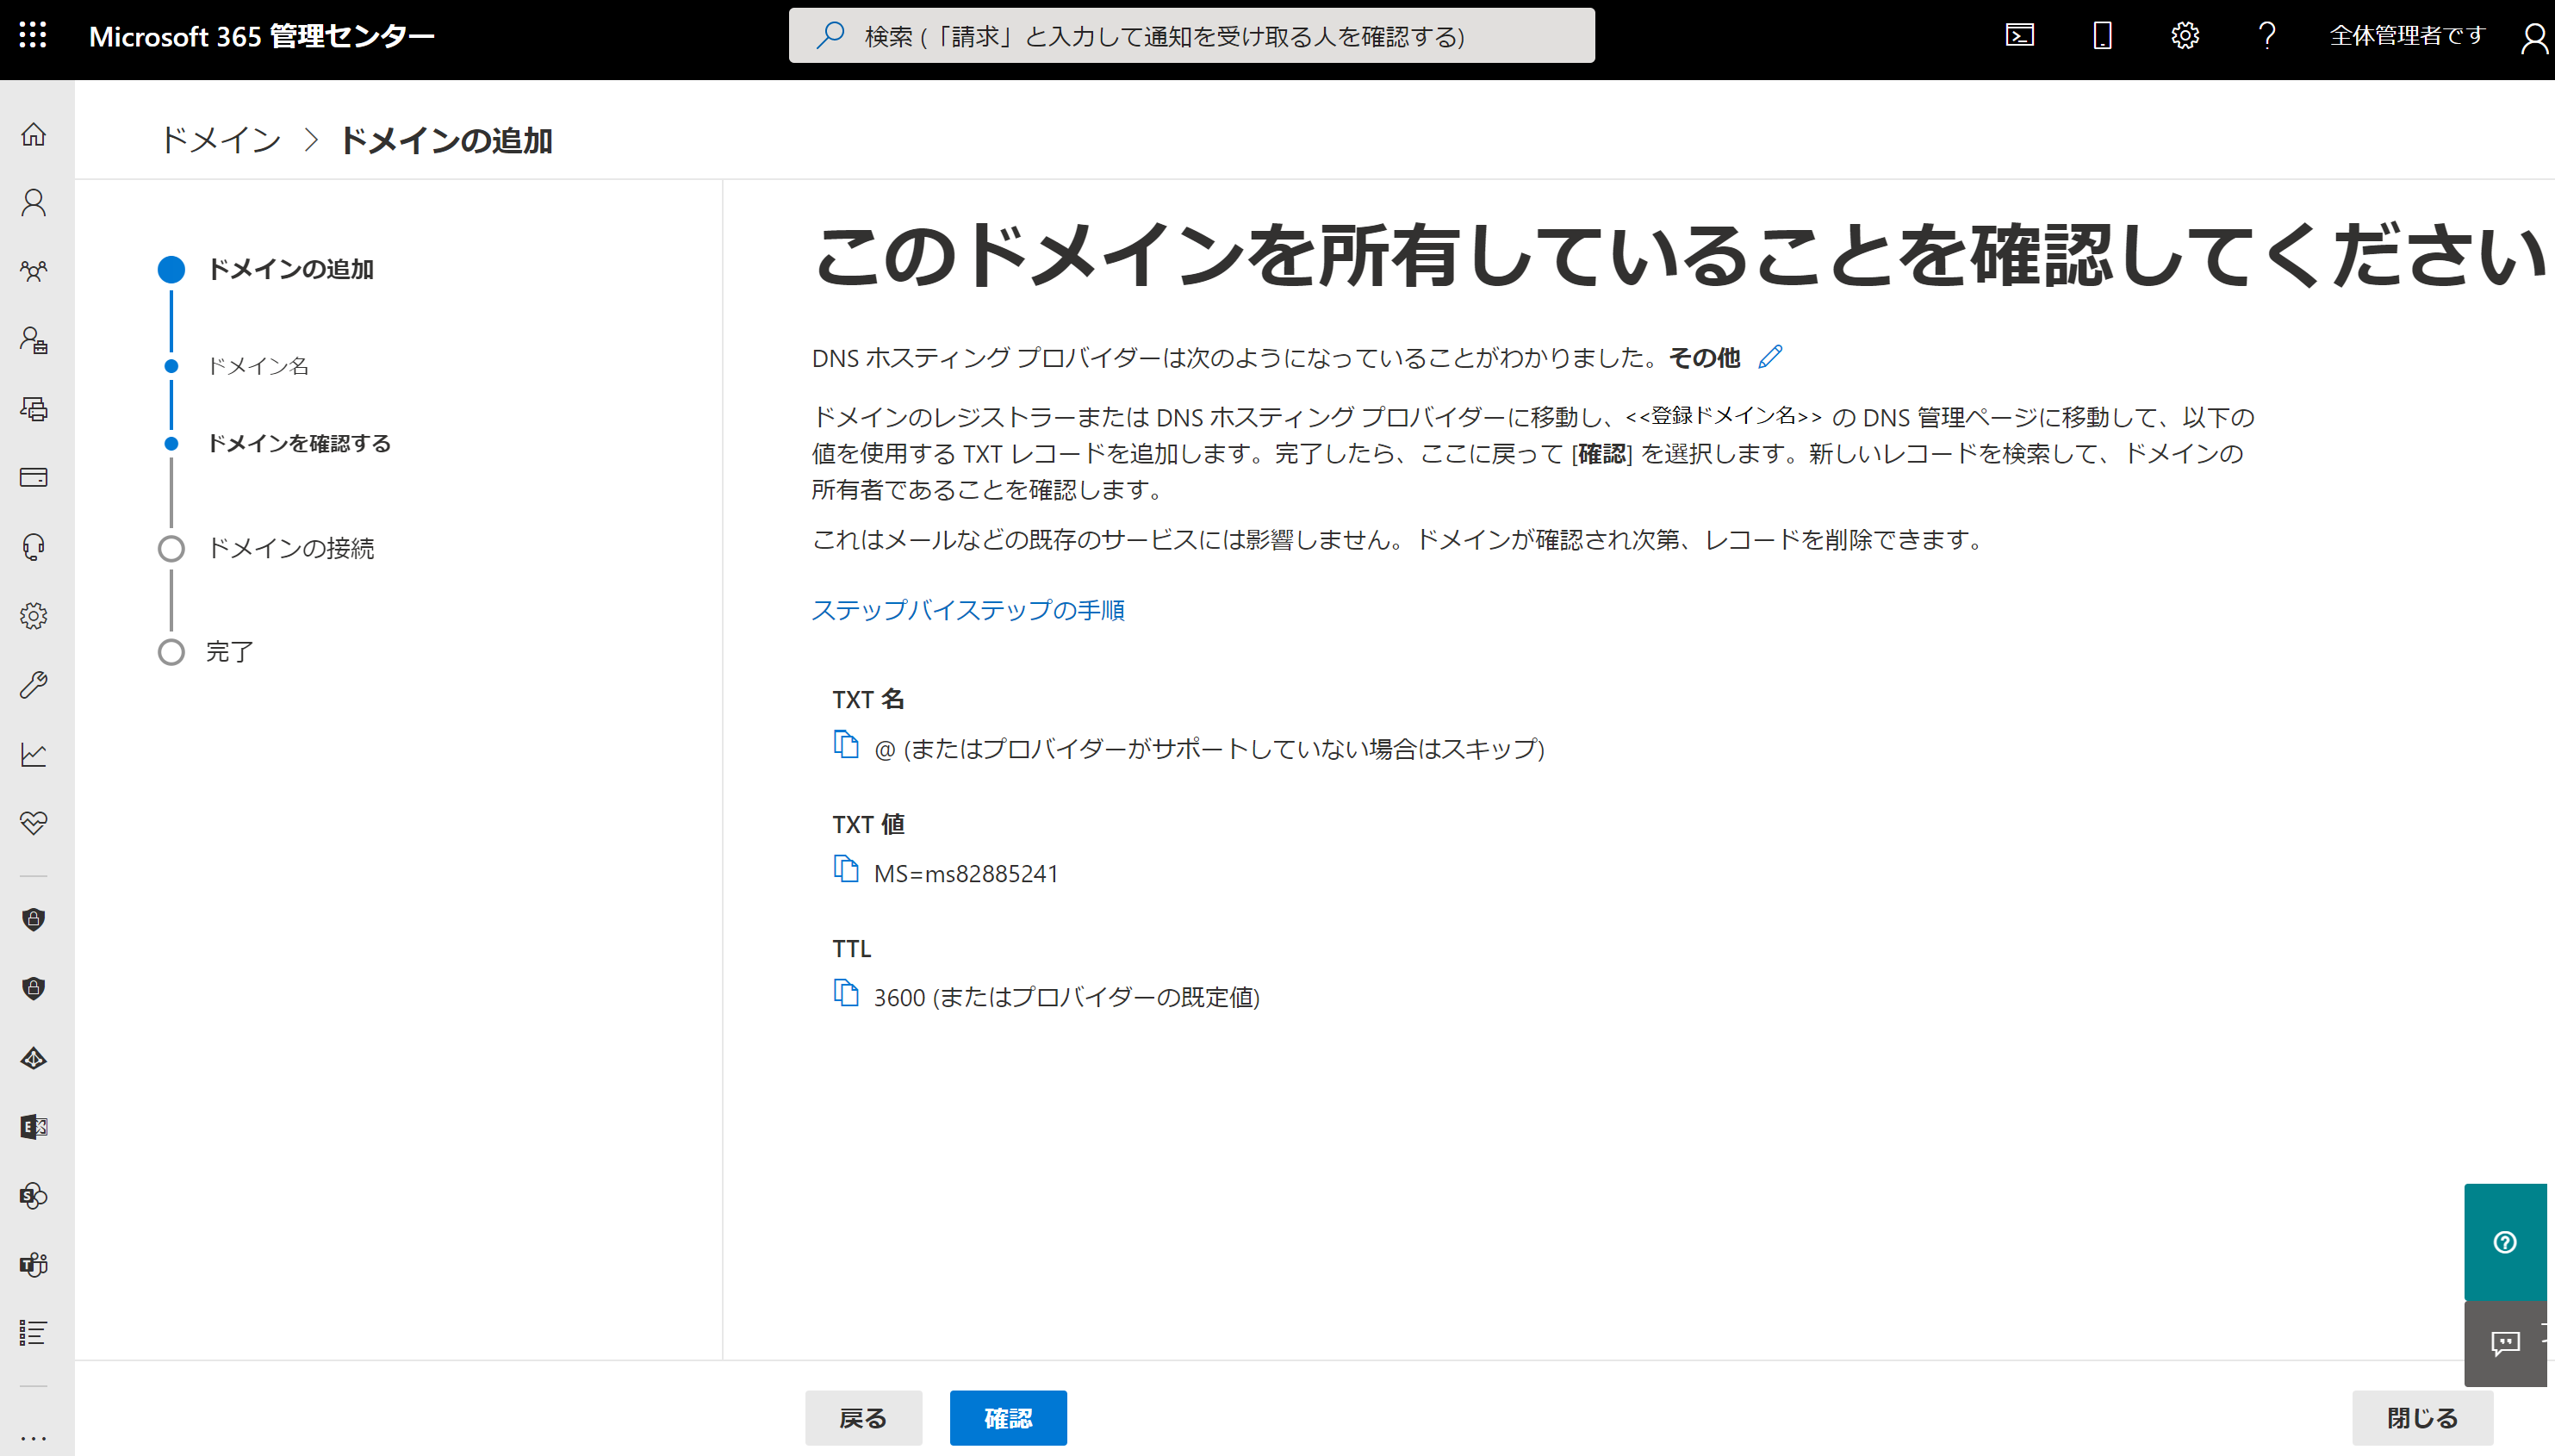Screen dimensions: 2555x1456
Task: Open the settings gear in header
Action: pos(2184,36)
